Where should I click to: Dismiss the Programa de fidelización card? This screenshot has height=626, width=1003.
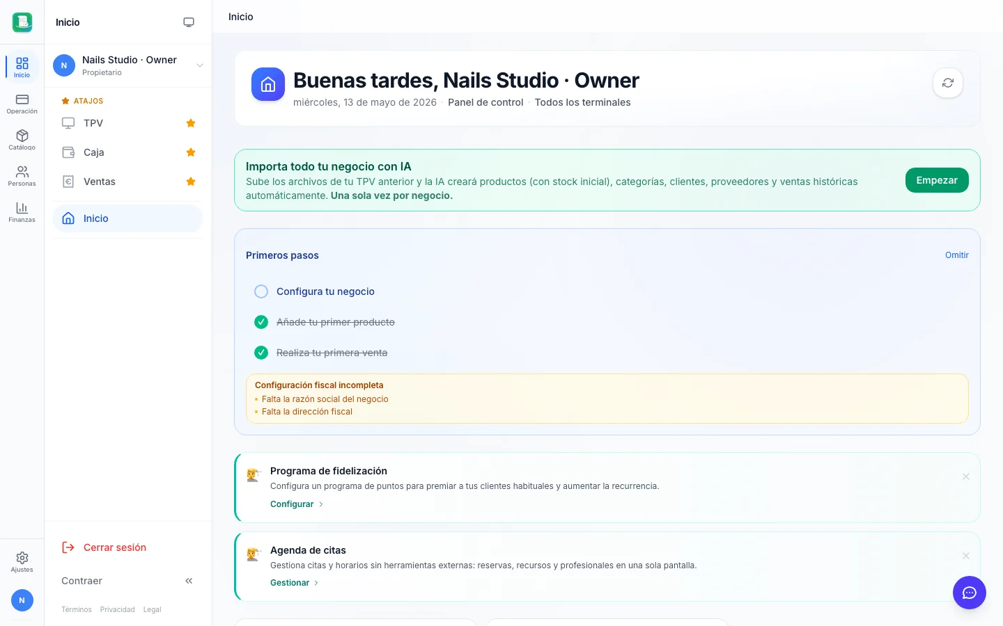point(966,476)
